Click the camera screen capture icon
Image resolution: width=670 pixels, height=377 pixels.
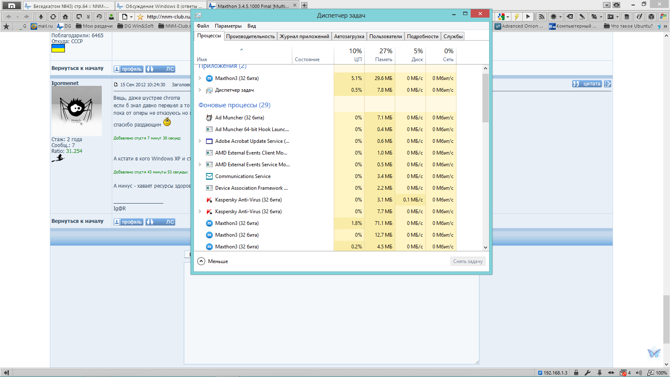(611, 17)
